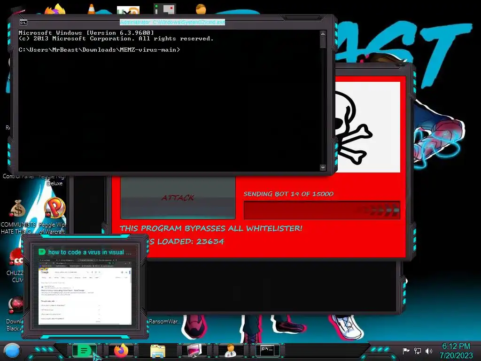481x361 pixels.
Task: Select the Peggle World of Warcraft desktop icon
Action: pos(54,208)
